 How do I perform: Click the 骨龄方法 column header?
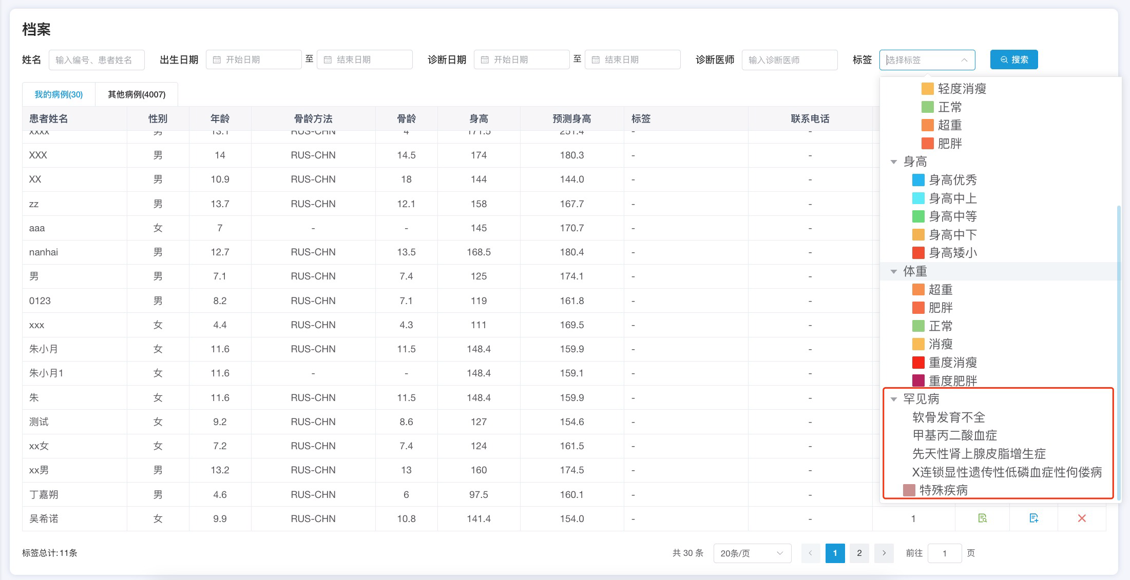click(x=313, y=119)
